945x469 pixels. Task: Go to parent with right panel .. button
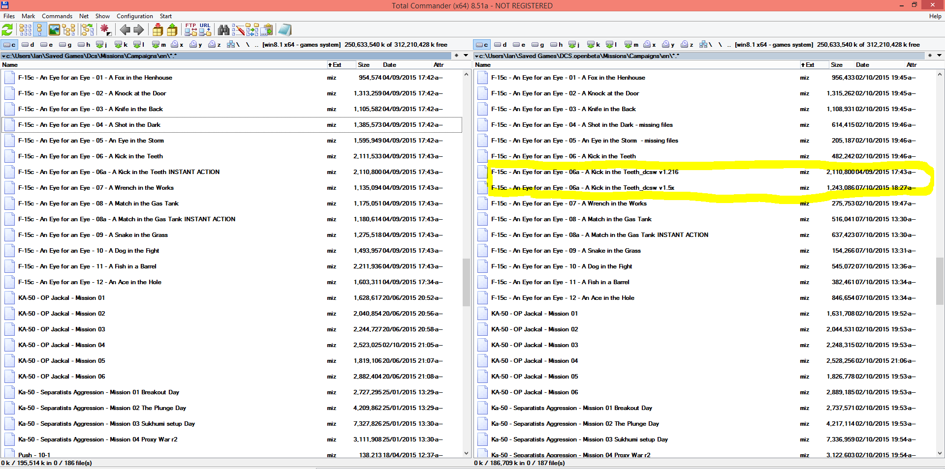tap(729, 45)
